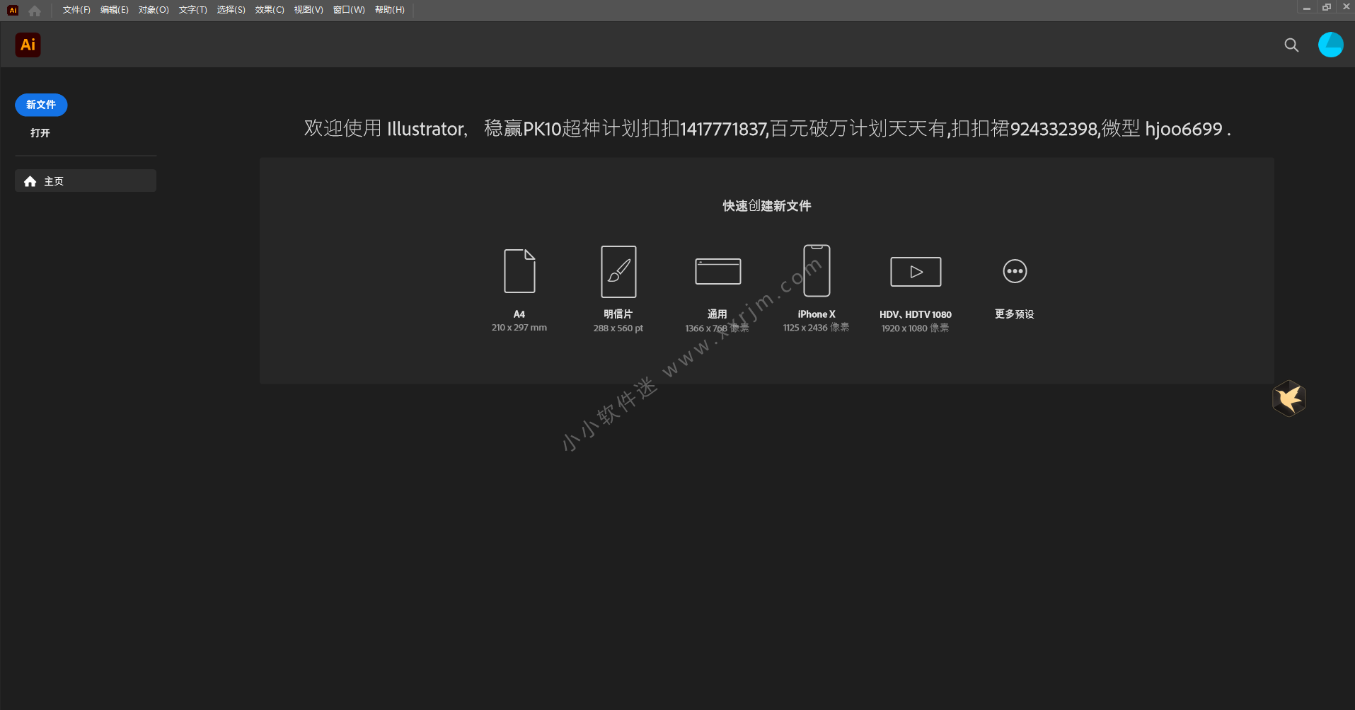Click the small Ai icon in title bar
The width and height of the screenshot is (1355, 710).
coord(13,10)
